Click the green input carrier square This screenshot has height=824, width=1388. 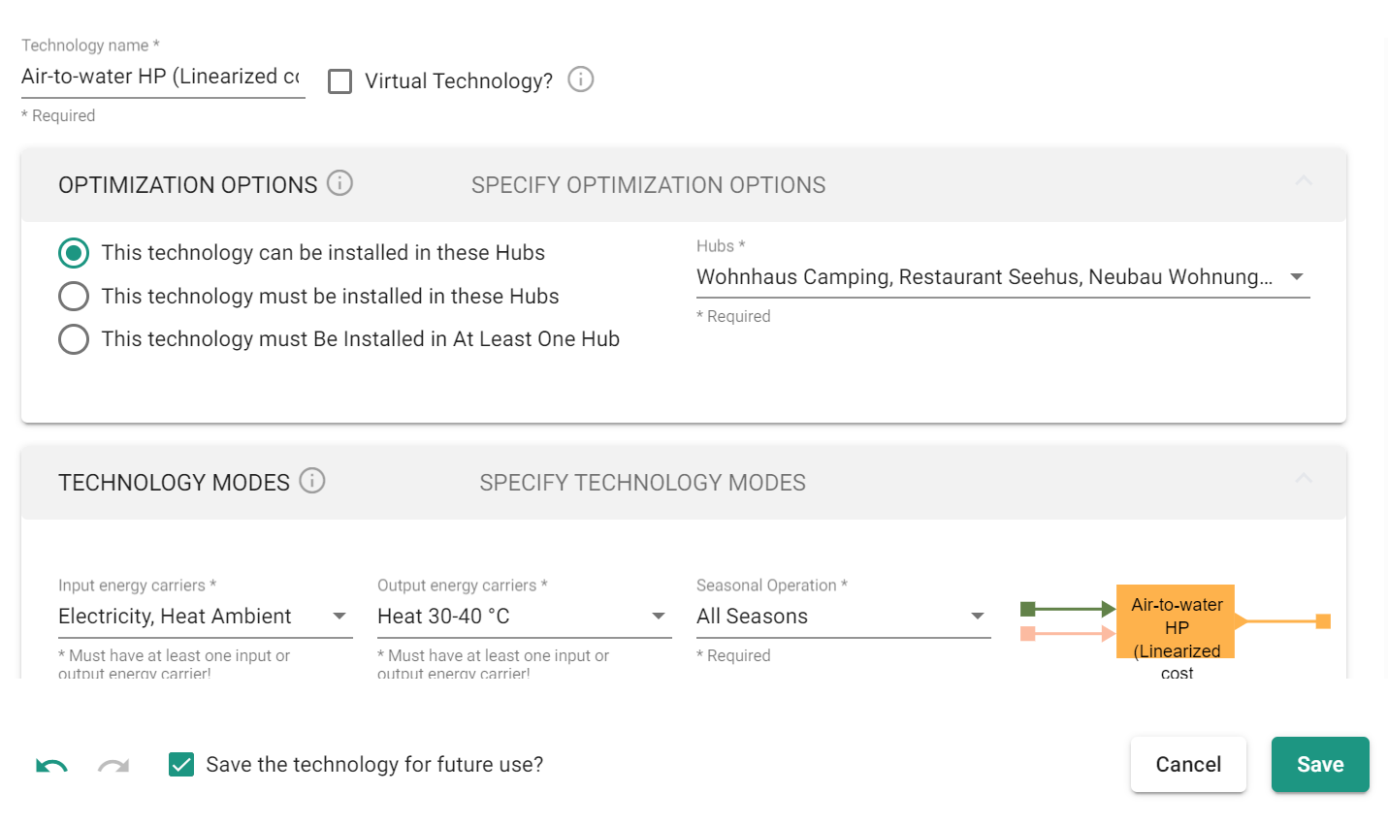click(1028, 609)
